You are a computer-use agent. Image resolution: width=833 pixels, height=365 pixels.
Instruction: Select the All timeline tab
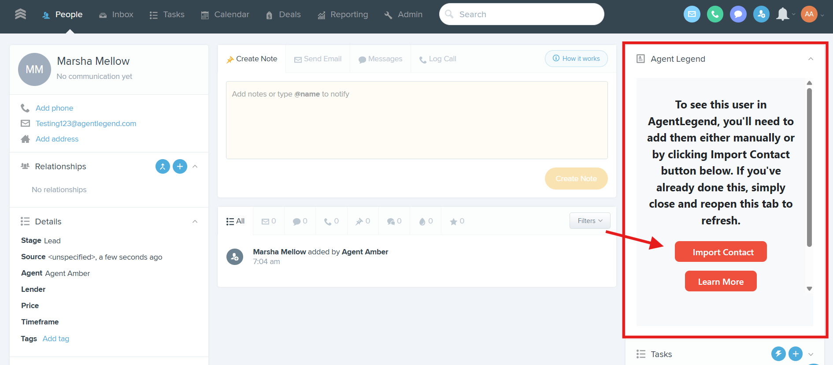coord(235,221)
